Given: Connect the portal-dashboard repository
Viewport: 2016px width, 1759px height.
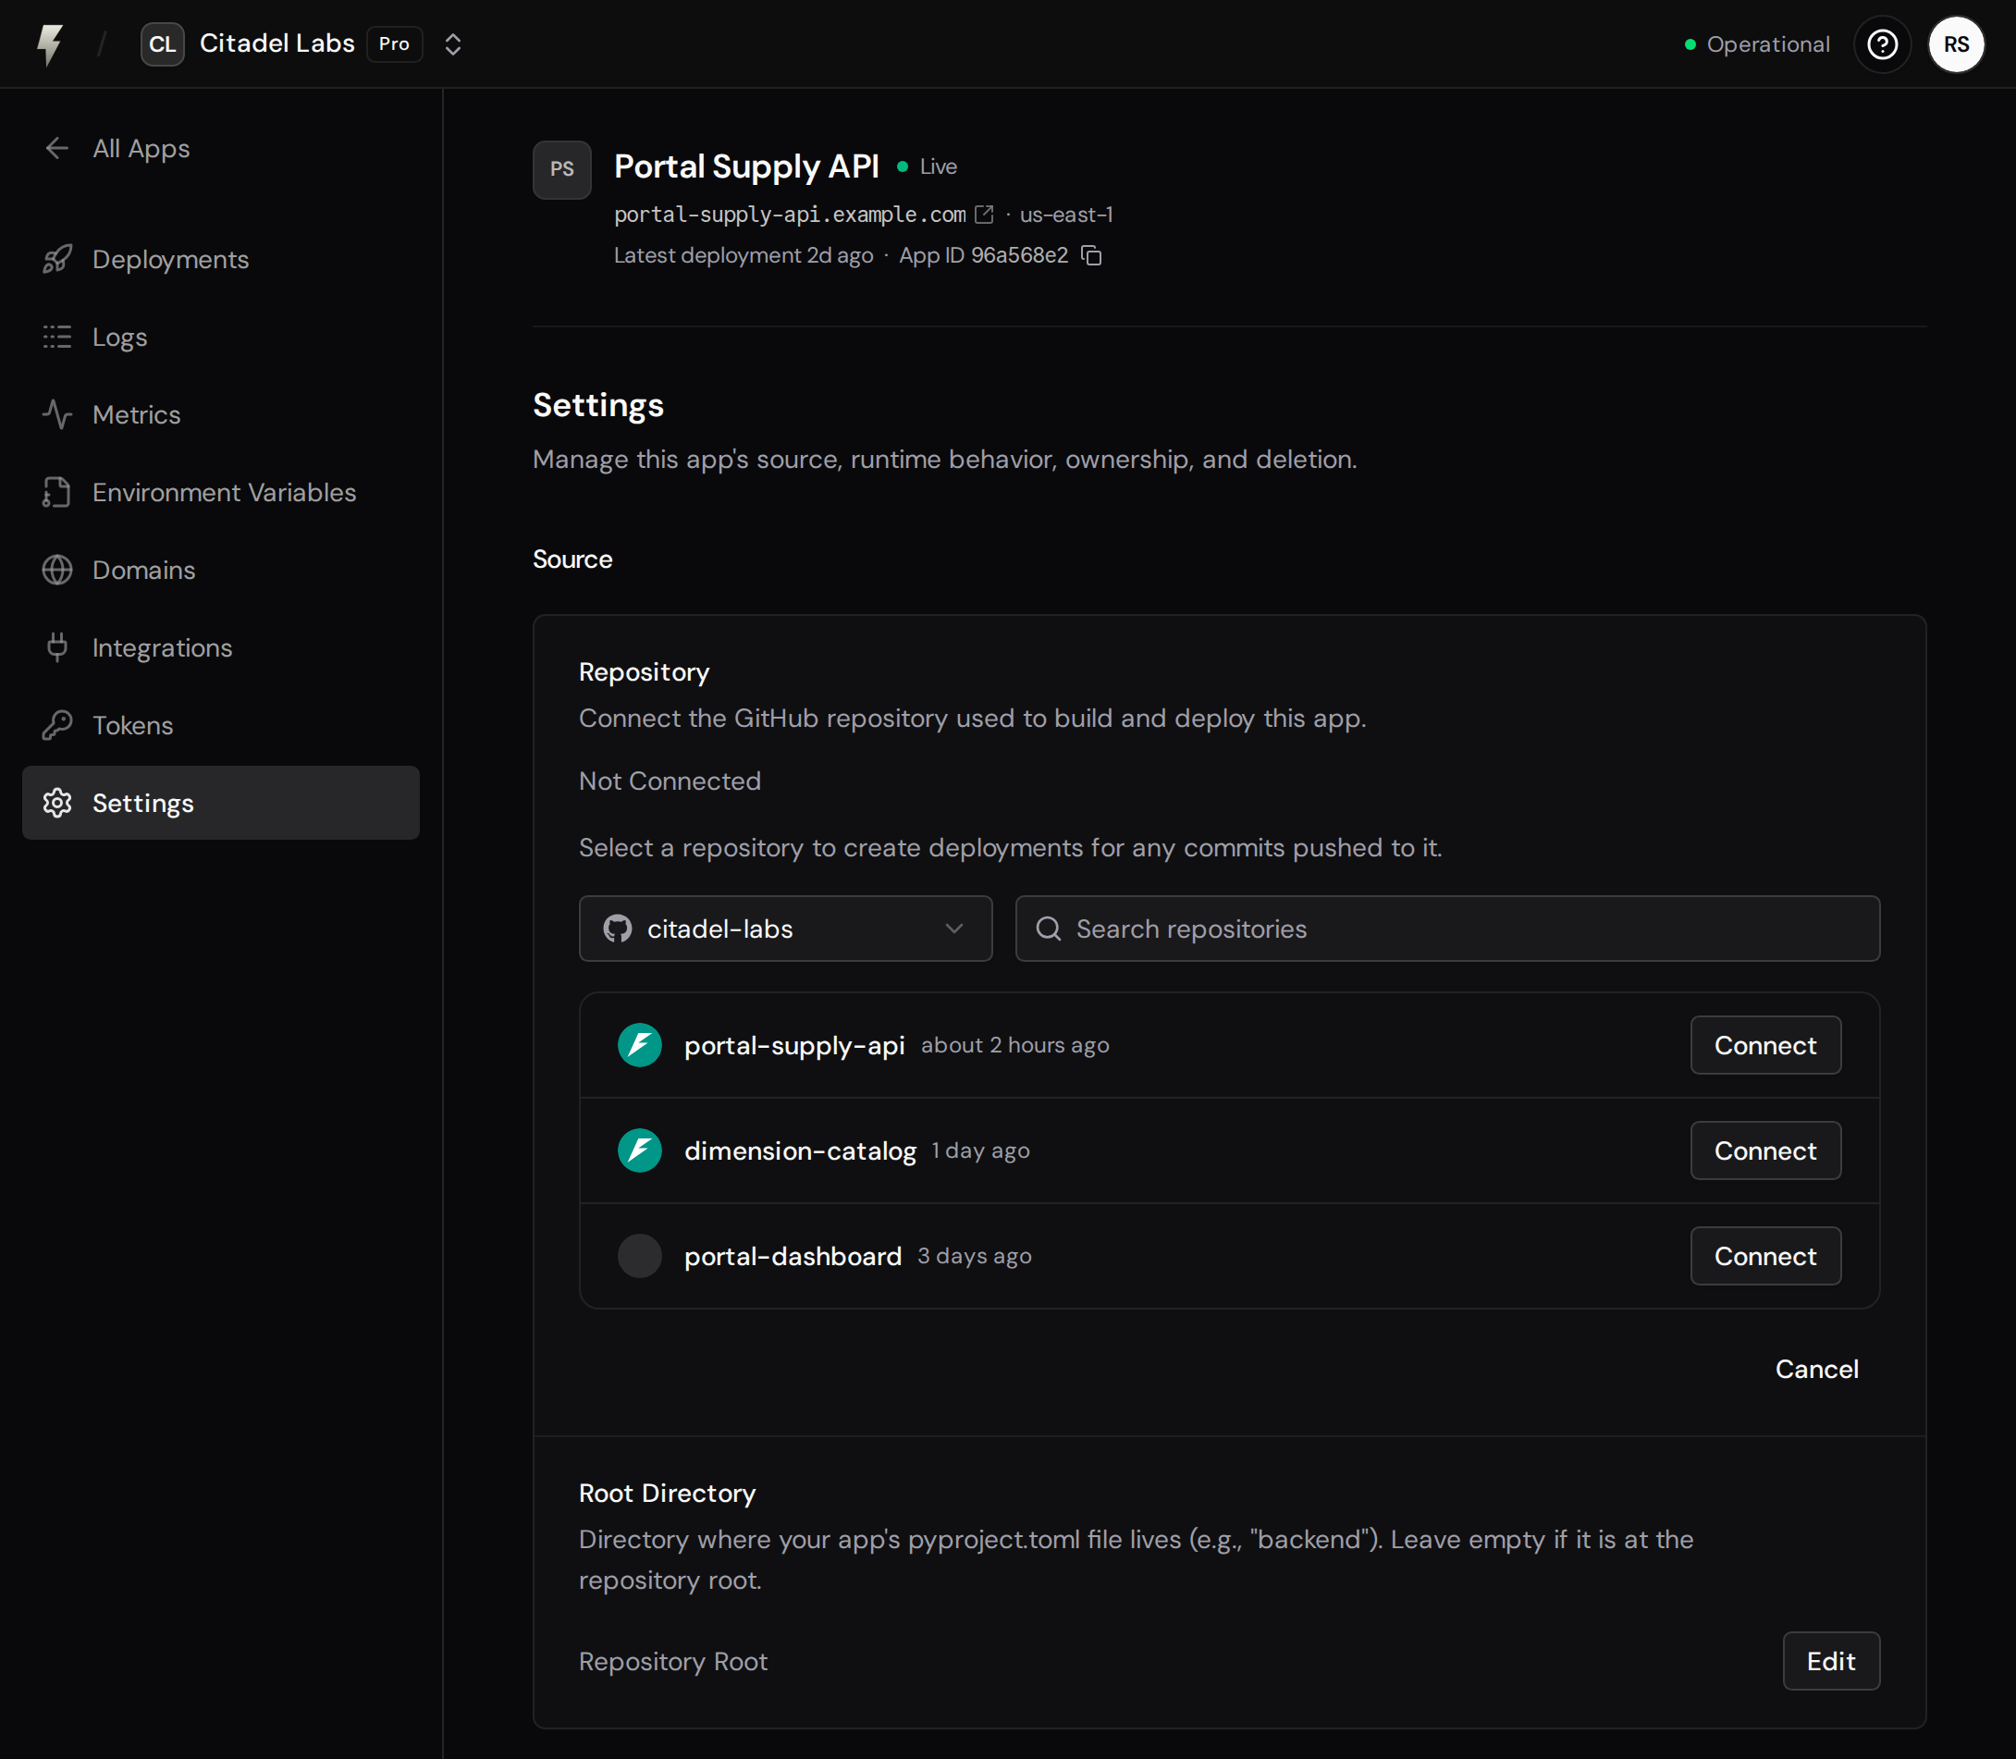Looking at the screenshot, I should coord(1764,1256).
